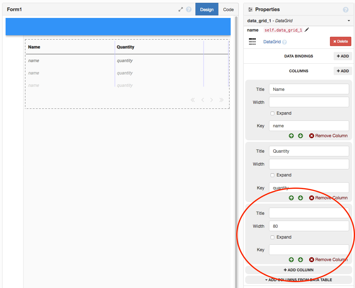The image size is (355, 288).
Task: Remove the untitled width-80 column
Action: [x=328, y=260]
